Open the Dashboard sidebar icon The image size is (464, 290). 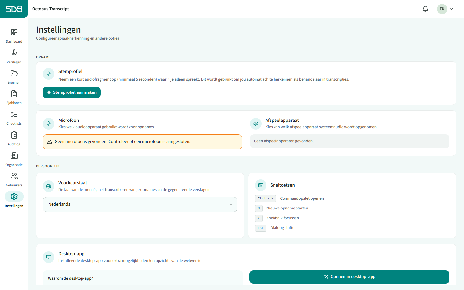pos(14,32)
